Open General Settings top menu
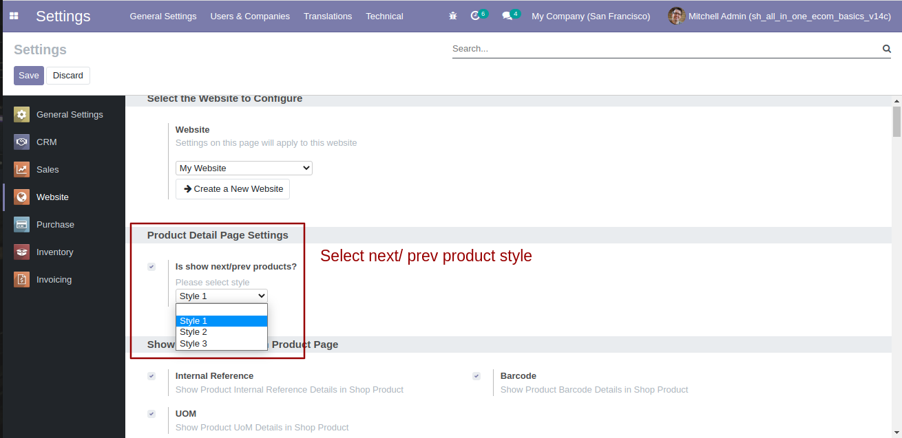902x438 pixels. click(163, 16)
